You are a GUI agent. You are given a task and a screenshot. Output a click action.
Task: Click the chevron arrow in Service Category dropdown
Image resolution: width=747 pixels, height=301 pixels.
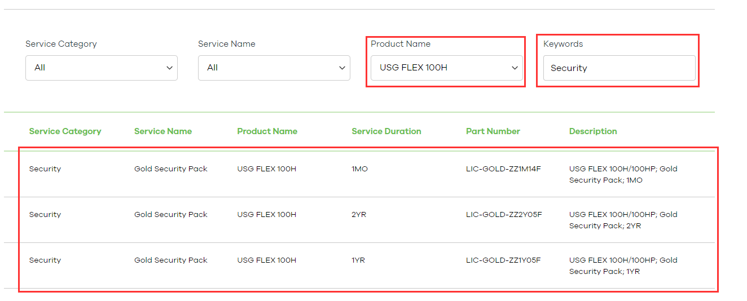pos(169,68)
